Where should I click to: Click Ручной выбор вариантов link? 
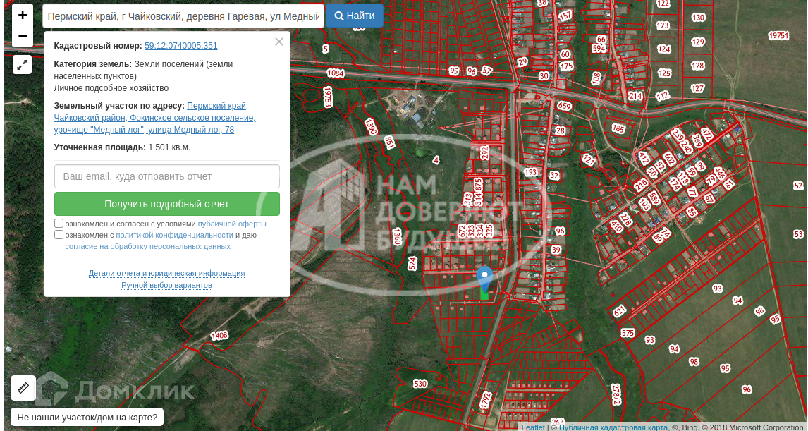(166, 285)
